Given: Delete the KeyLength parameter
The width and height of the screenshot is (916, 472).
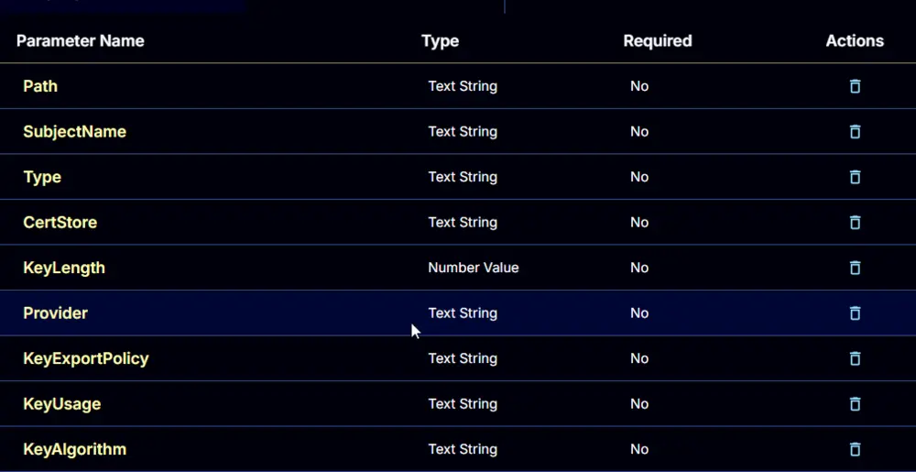Looking at the screenshot, I should pos(855,268).
